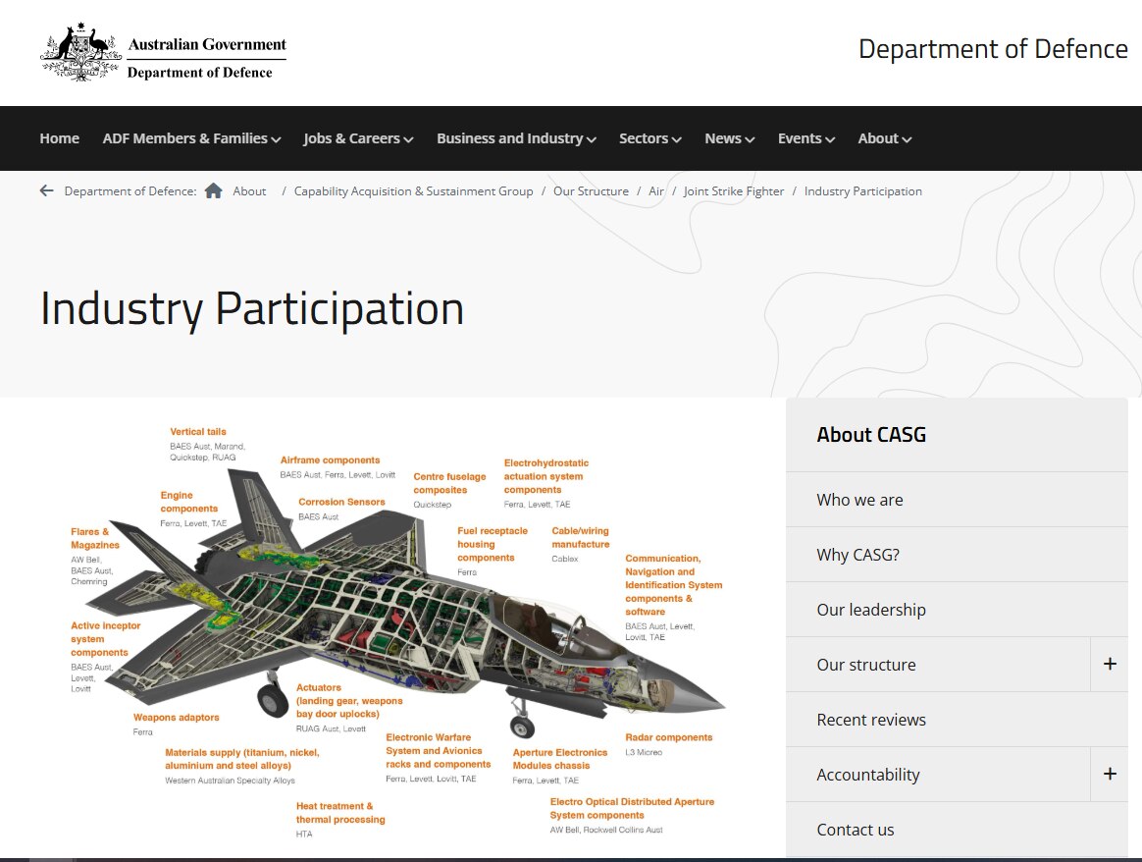Click the back arrow beside the breadcrumb
The width and height of the screenshot is (1142, 862).
coord(46,190)
